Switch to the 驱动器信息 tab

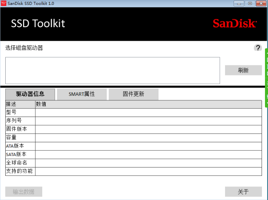30,94
